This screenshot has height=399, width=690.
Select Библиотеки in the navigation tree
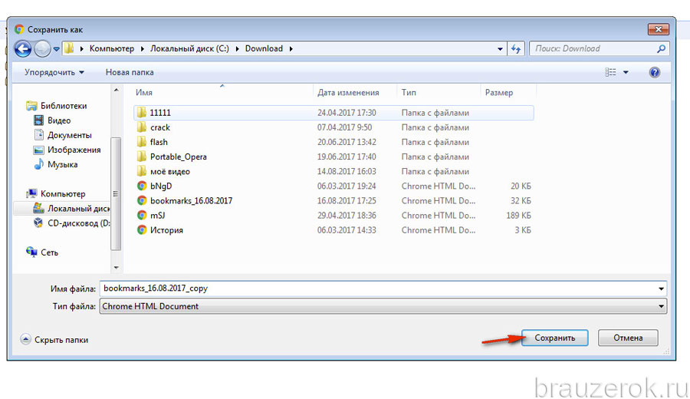pos(64,106)
